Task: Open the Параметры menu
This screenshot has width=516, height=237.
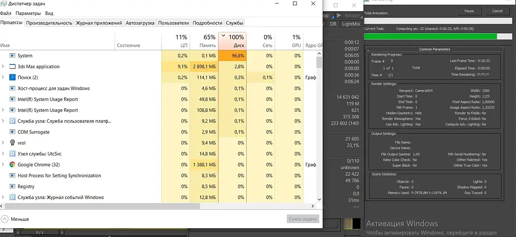Action: point(28,14)
